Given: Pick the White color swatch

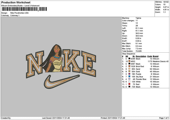Looking at the screenshot, I should [x=129, y=82].
